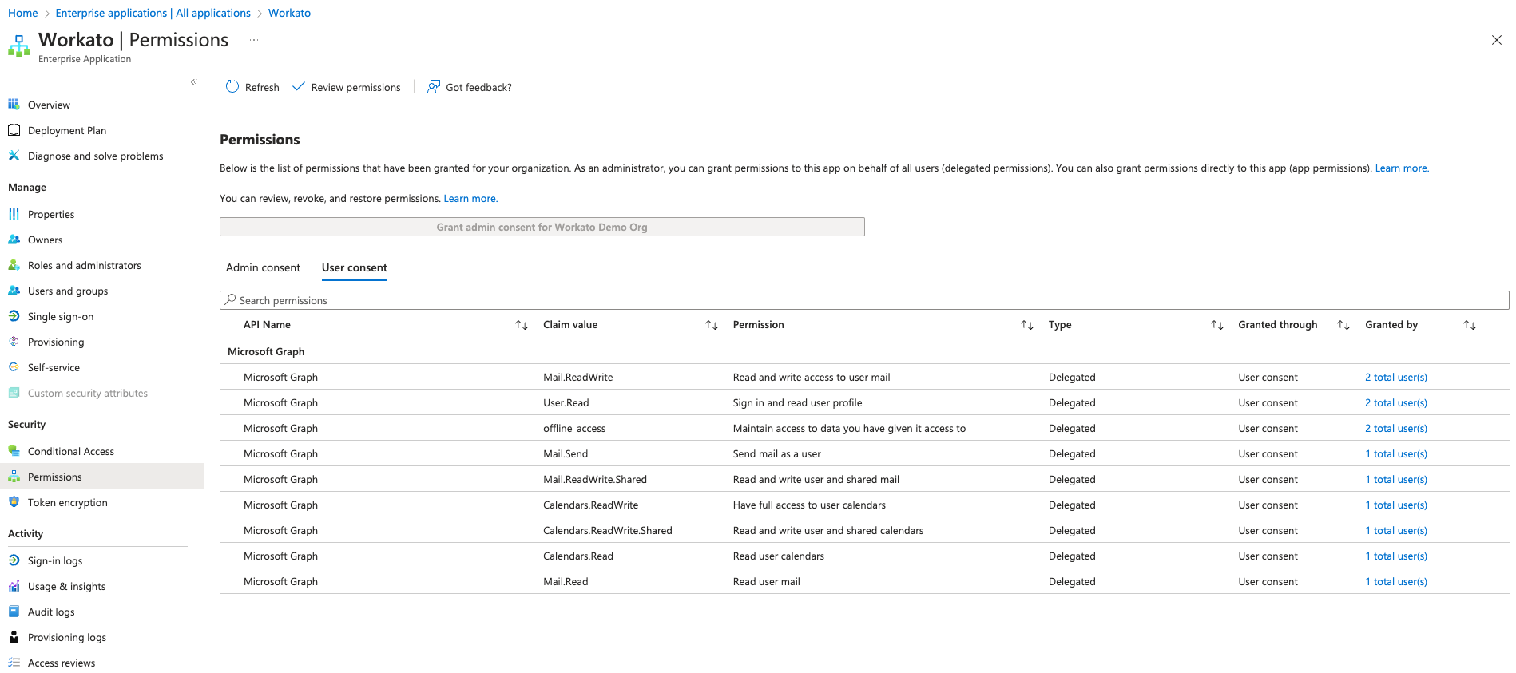This screenshot has width=1516, height=673.
Task: Open Conditional Access page
Action: tap(70, 451)
